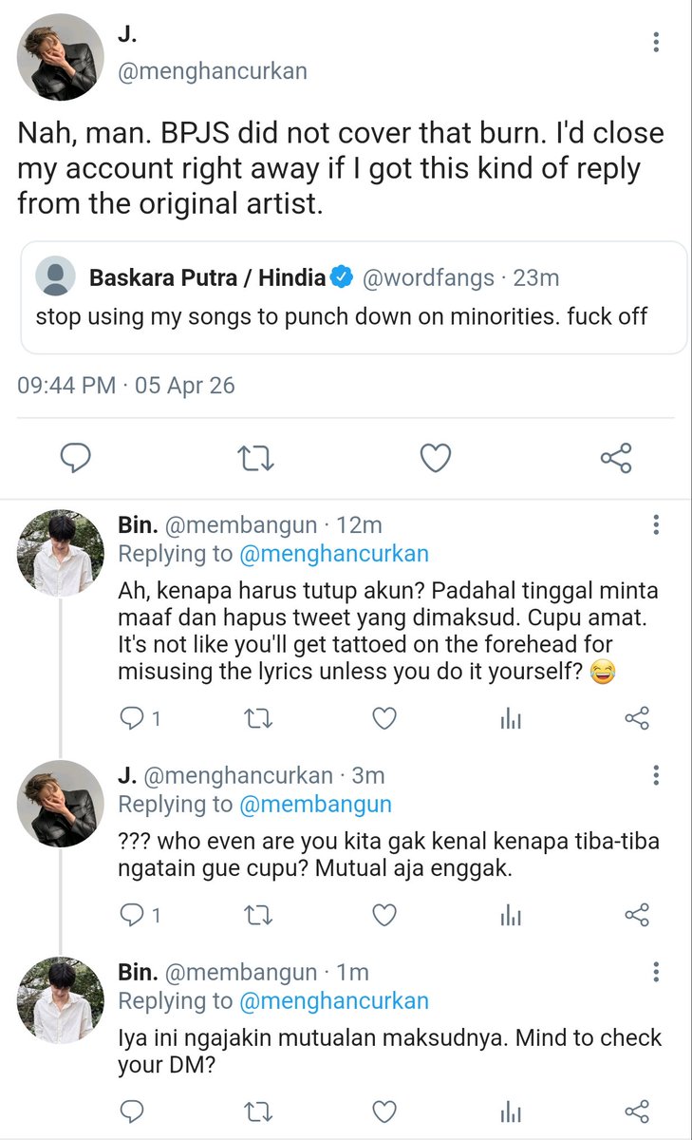Screen dimensions: 692x1140
Task: Open the @wordfangs handle in the quoted tweet
Action: pos(429,277)
